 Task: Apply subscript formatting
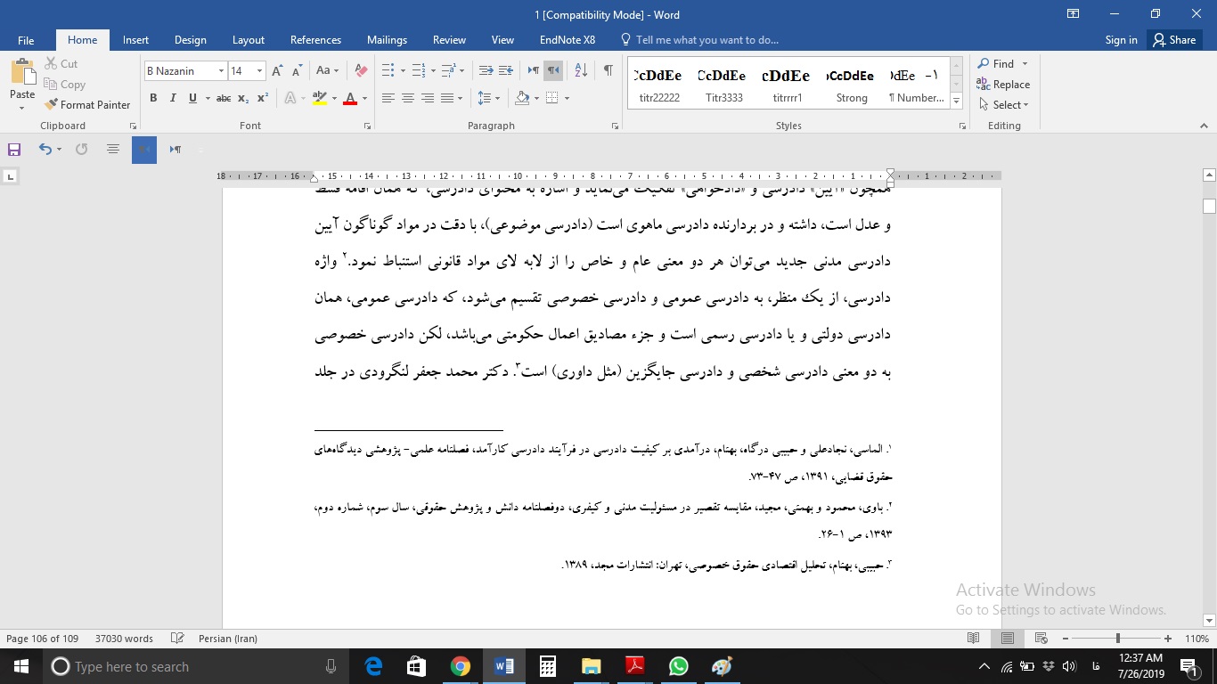pos(243,98)
